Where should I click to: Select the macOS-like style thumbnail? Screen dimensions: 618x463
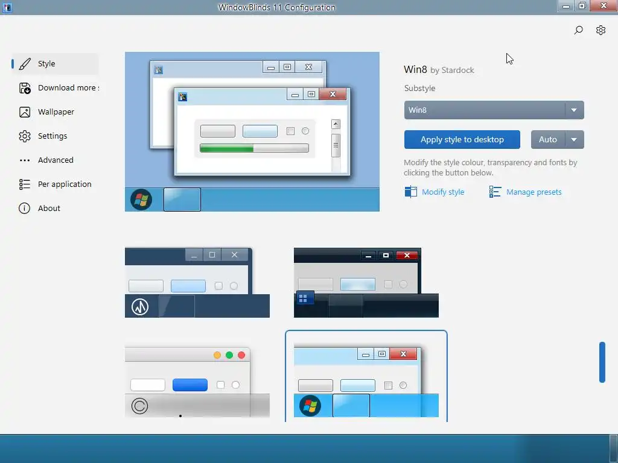(x=197, y=382)
